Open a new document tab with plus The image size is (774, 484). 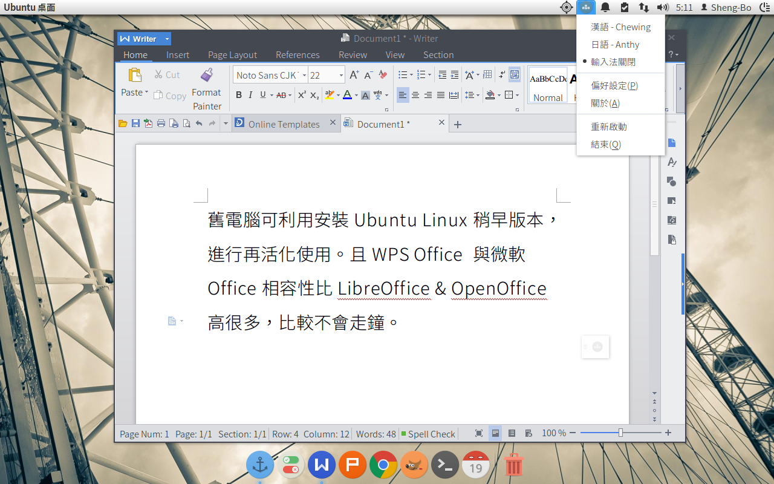[458, 124]
